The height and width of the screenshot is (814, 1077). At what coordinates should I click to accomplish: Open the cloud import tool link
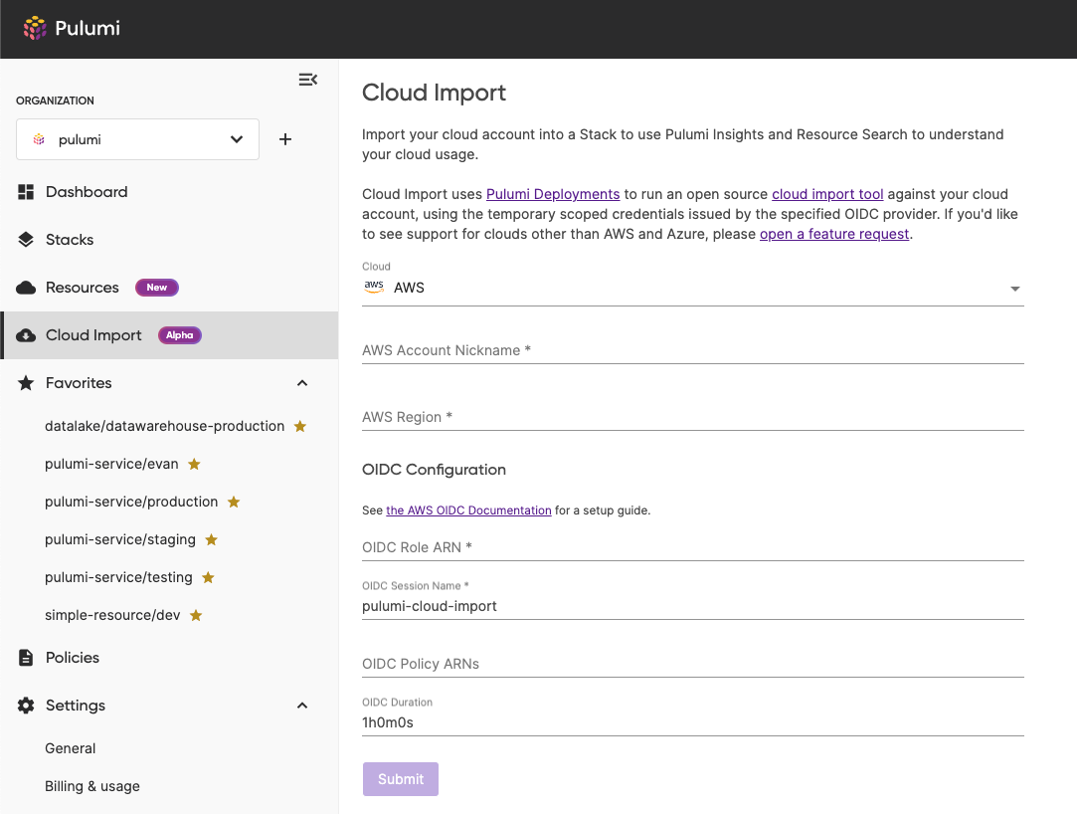pyautogui.click(x=827, y=195)
